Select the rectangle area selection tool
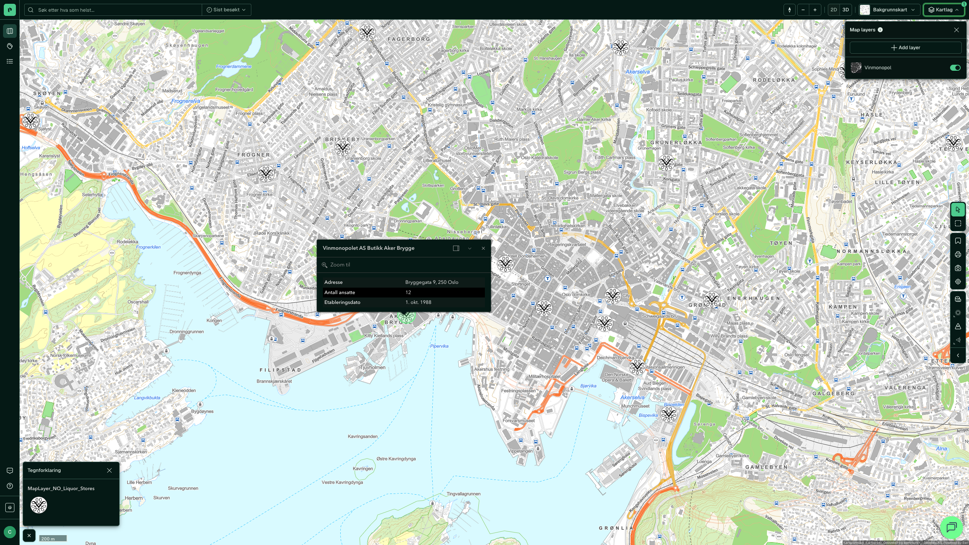 coord(958,223)
